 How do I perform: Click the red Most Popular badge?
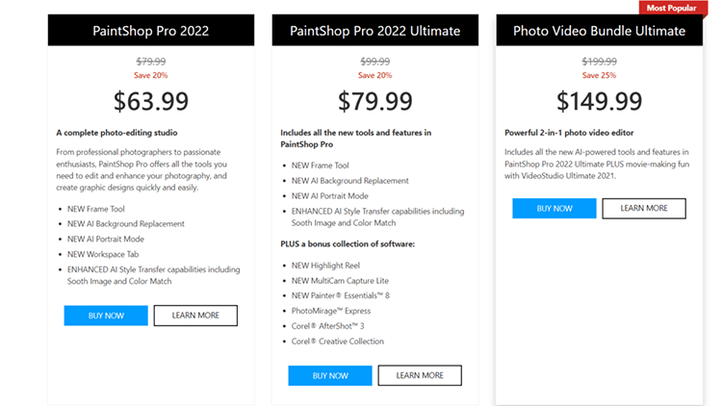coord(672,8)
